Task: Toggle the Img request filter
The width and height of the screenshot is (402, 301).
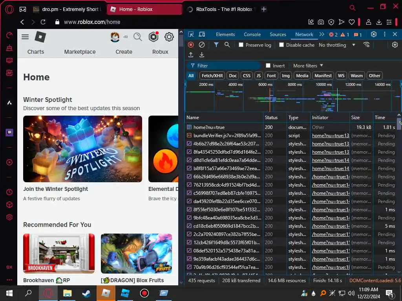Action: [x=286, y=76]
